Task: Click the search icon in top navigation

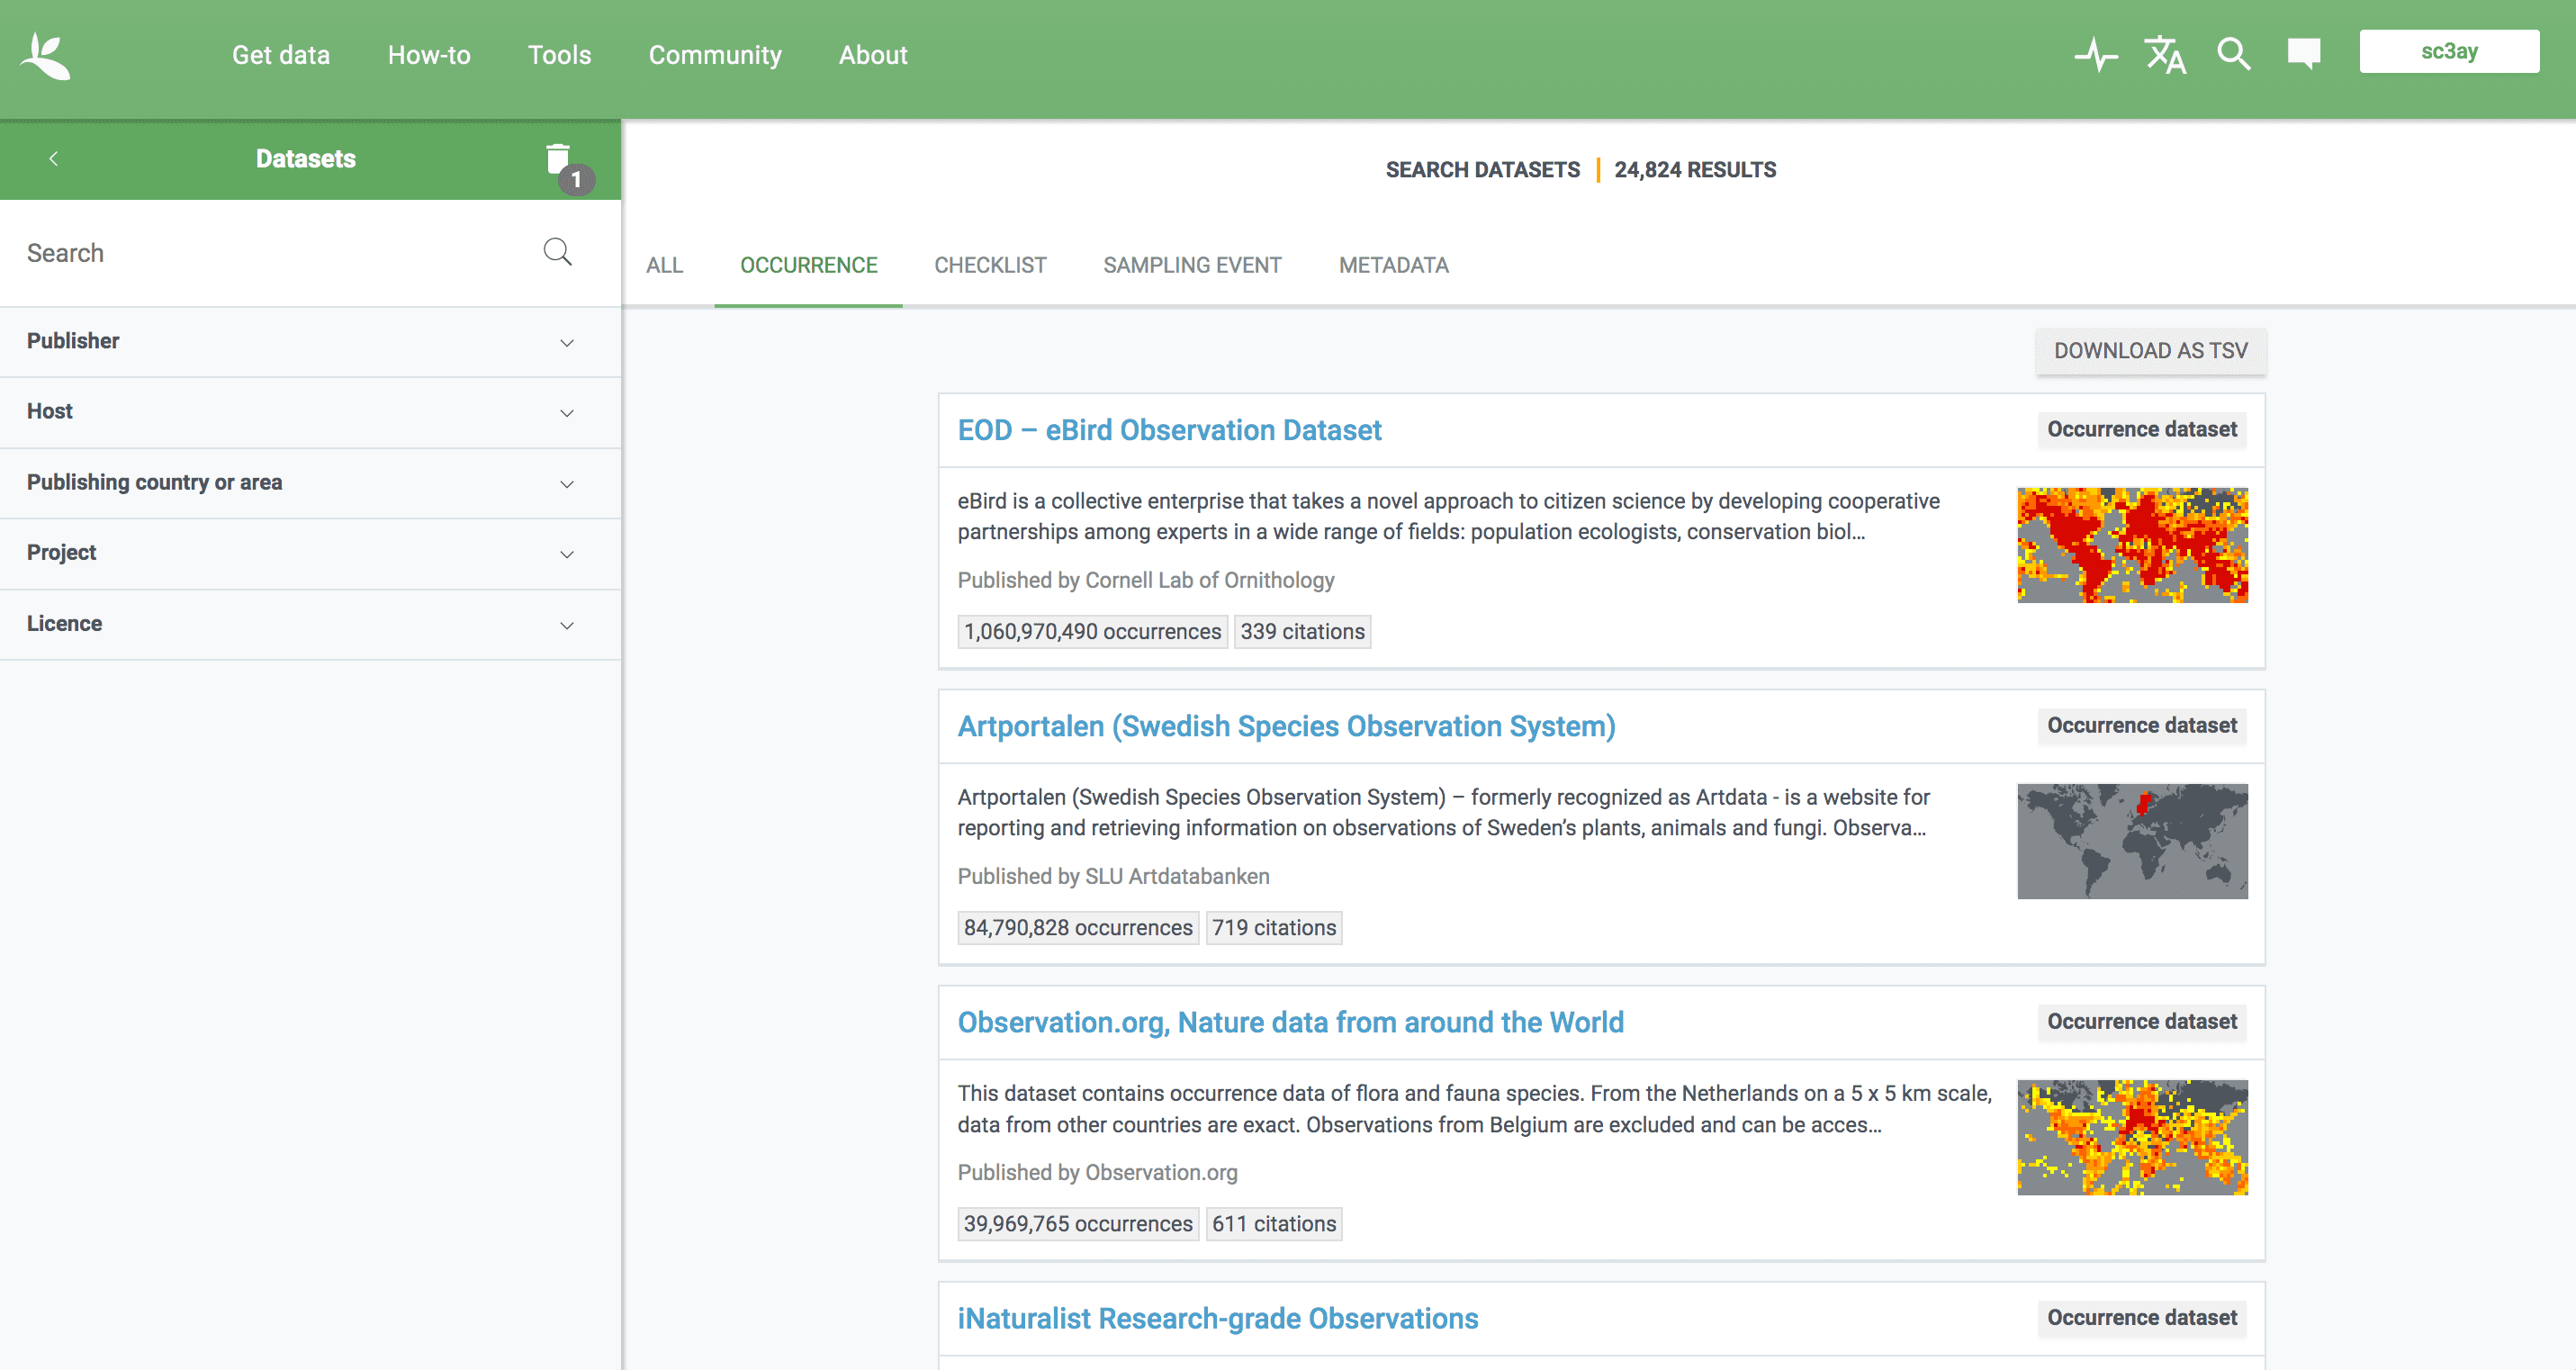Action: (2234, 55)
